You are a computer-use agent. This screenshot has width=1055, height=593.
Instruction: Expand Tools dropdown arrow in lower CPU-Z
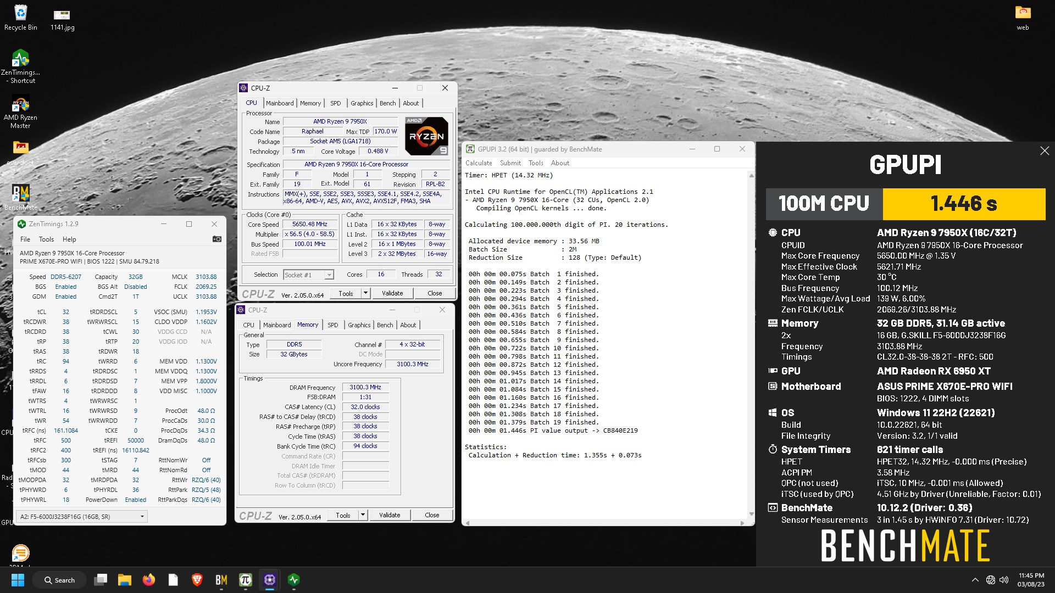pyautogui.click(x=363, y=515)
